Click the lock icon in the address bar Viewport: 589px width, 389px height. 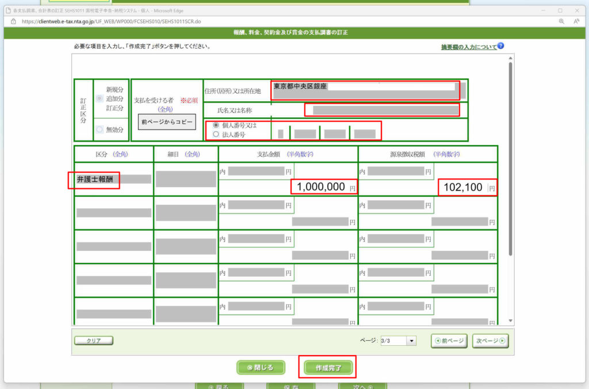coord(13,21)
